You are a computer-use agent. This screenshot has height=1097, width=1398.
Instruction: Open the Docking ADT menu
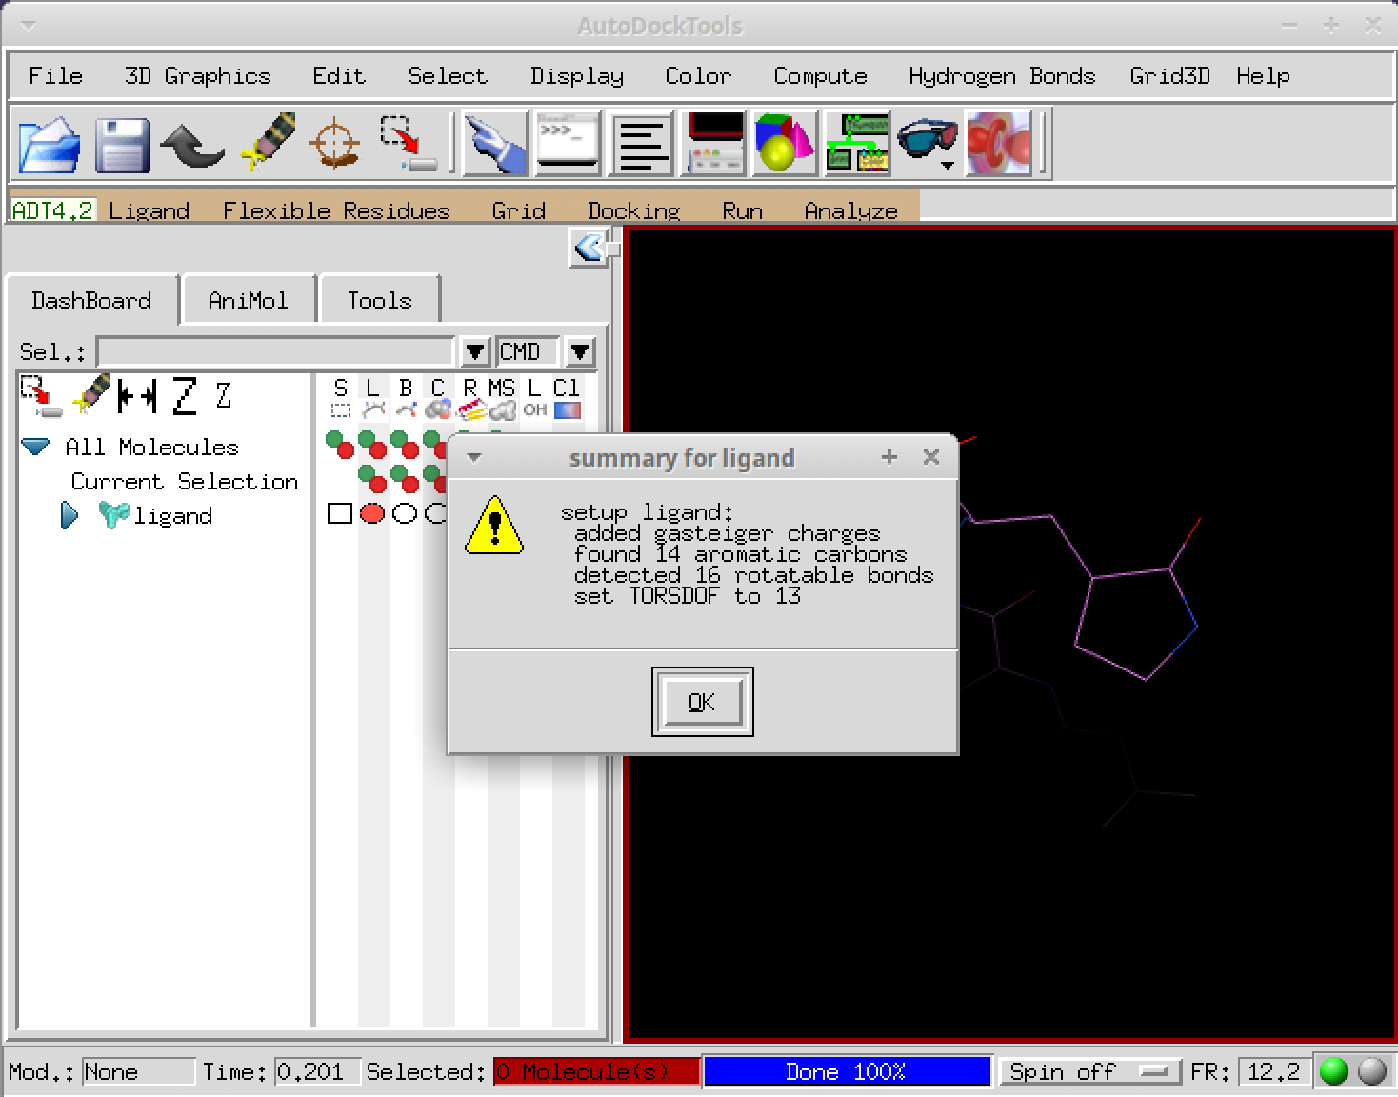[634, 210]
